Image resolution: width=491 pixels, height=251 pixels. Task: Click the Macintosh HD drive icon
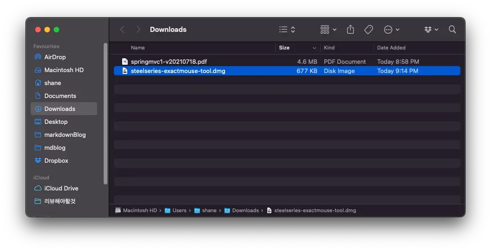pyautogui.click(x=38, y=70)
